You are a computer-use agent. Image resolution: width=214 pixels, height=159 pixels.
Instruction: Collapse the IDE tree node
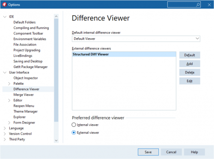(x=5, y=17)
